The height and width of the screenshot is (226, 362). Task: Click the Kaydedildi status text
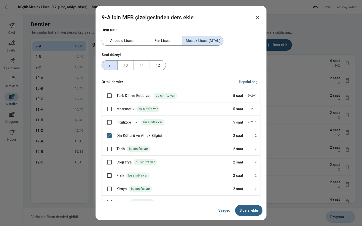click(x=349, y=7)
